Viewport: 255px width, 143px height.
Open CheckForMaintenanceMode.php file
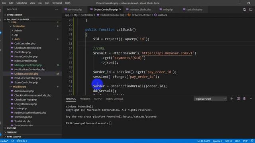click(33, 95)
